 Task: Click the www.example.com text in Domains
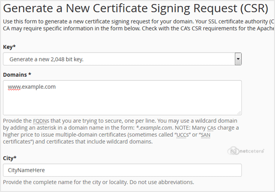click(x=31, y=87)
